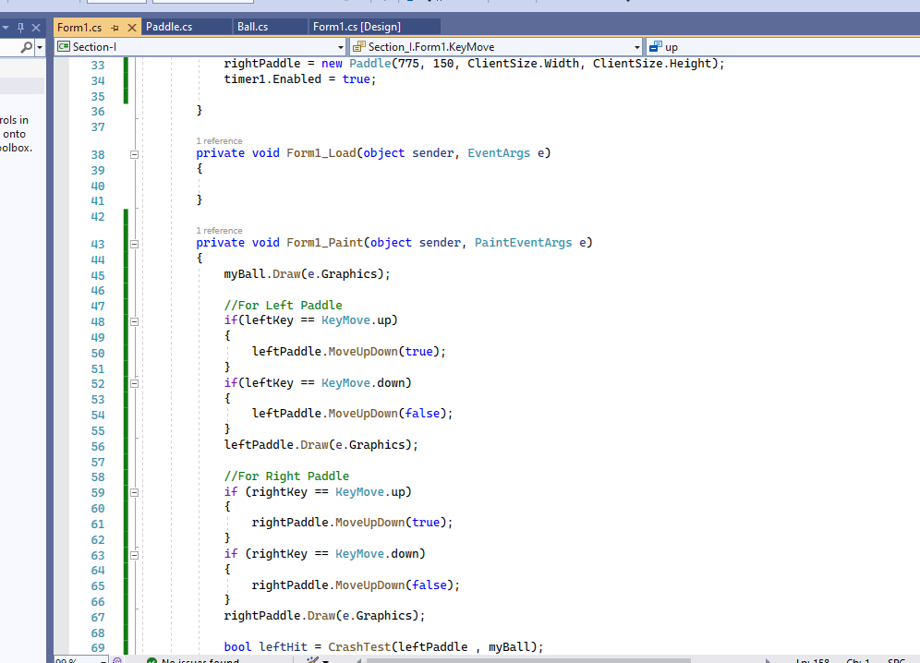Open '1 reference' link above Form1_Load
Viewport: 920px width, 663px height.
click(x=219, y=141)
